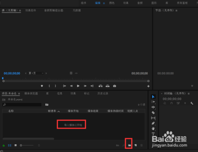Viewport: 198px width, 152px height.
Task: Adjust the Project panel thumbnail zoom slider
Action: click(27, 145)
